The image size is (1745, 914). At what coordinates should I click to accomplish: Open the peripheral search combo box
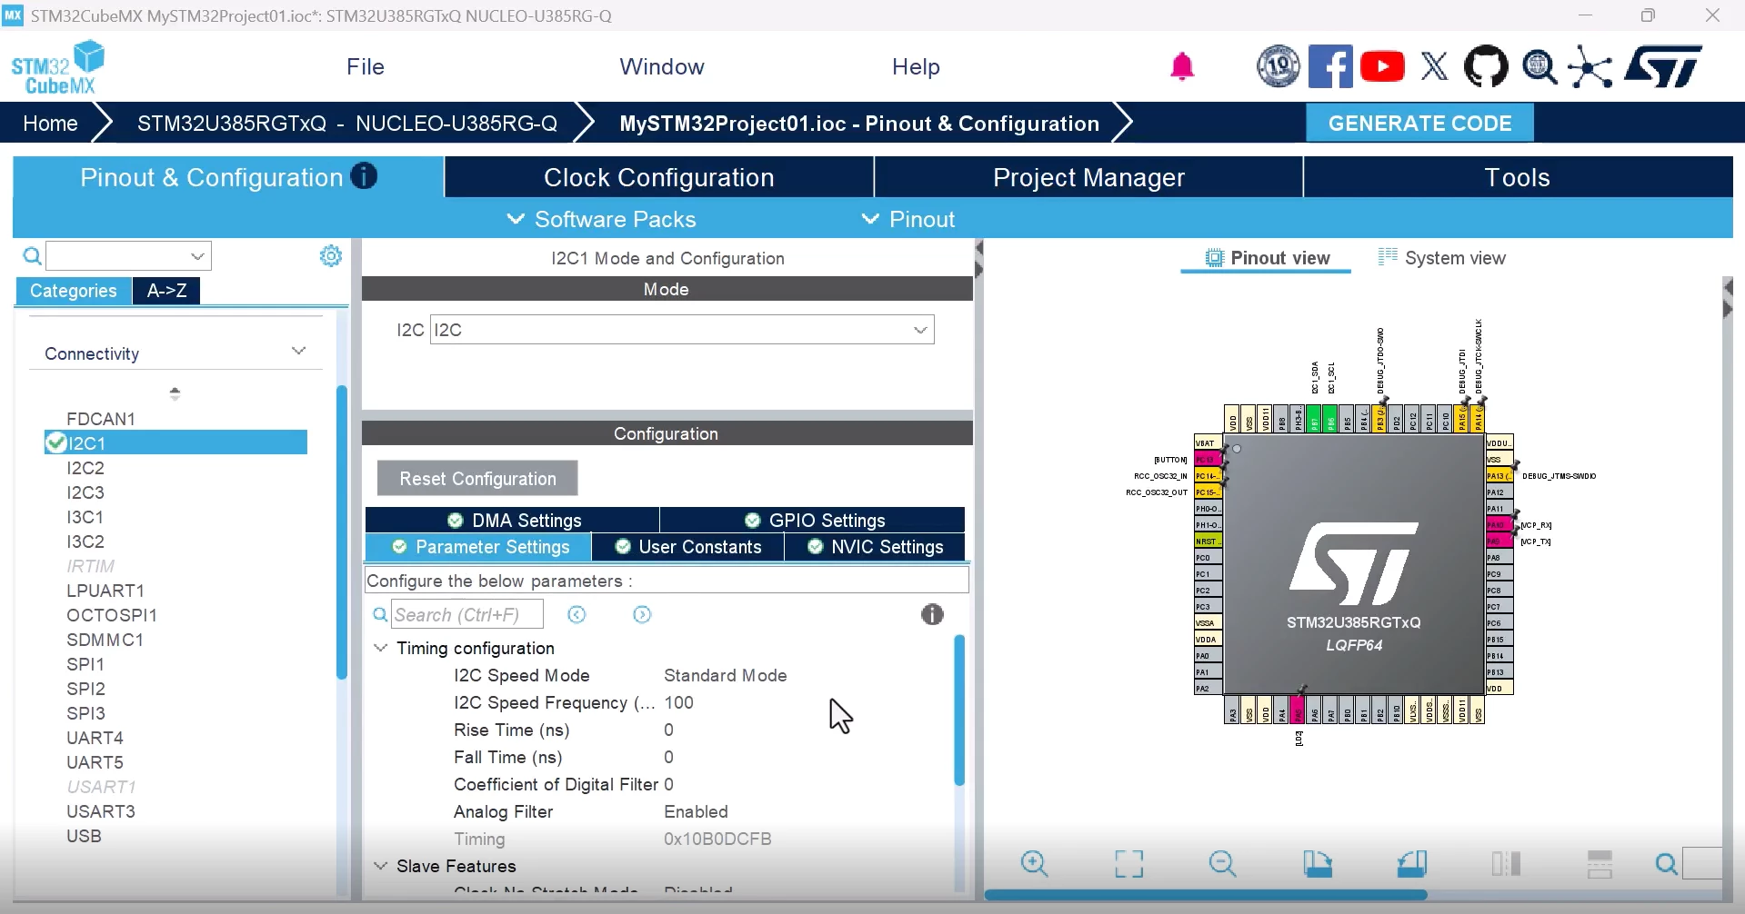click(x=129, y=256)
